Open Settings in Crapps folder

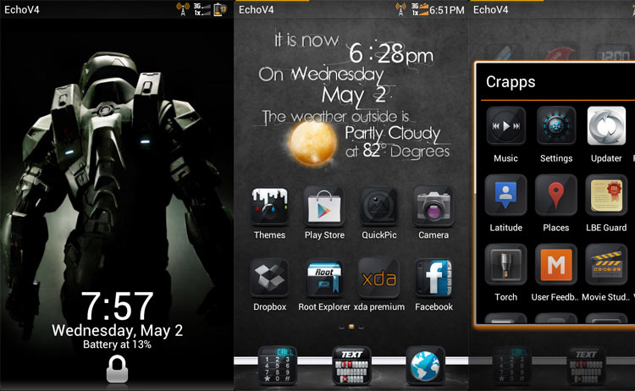pyautogui.click(x=556, y=126)
